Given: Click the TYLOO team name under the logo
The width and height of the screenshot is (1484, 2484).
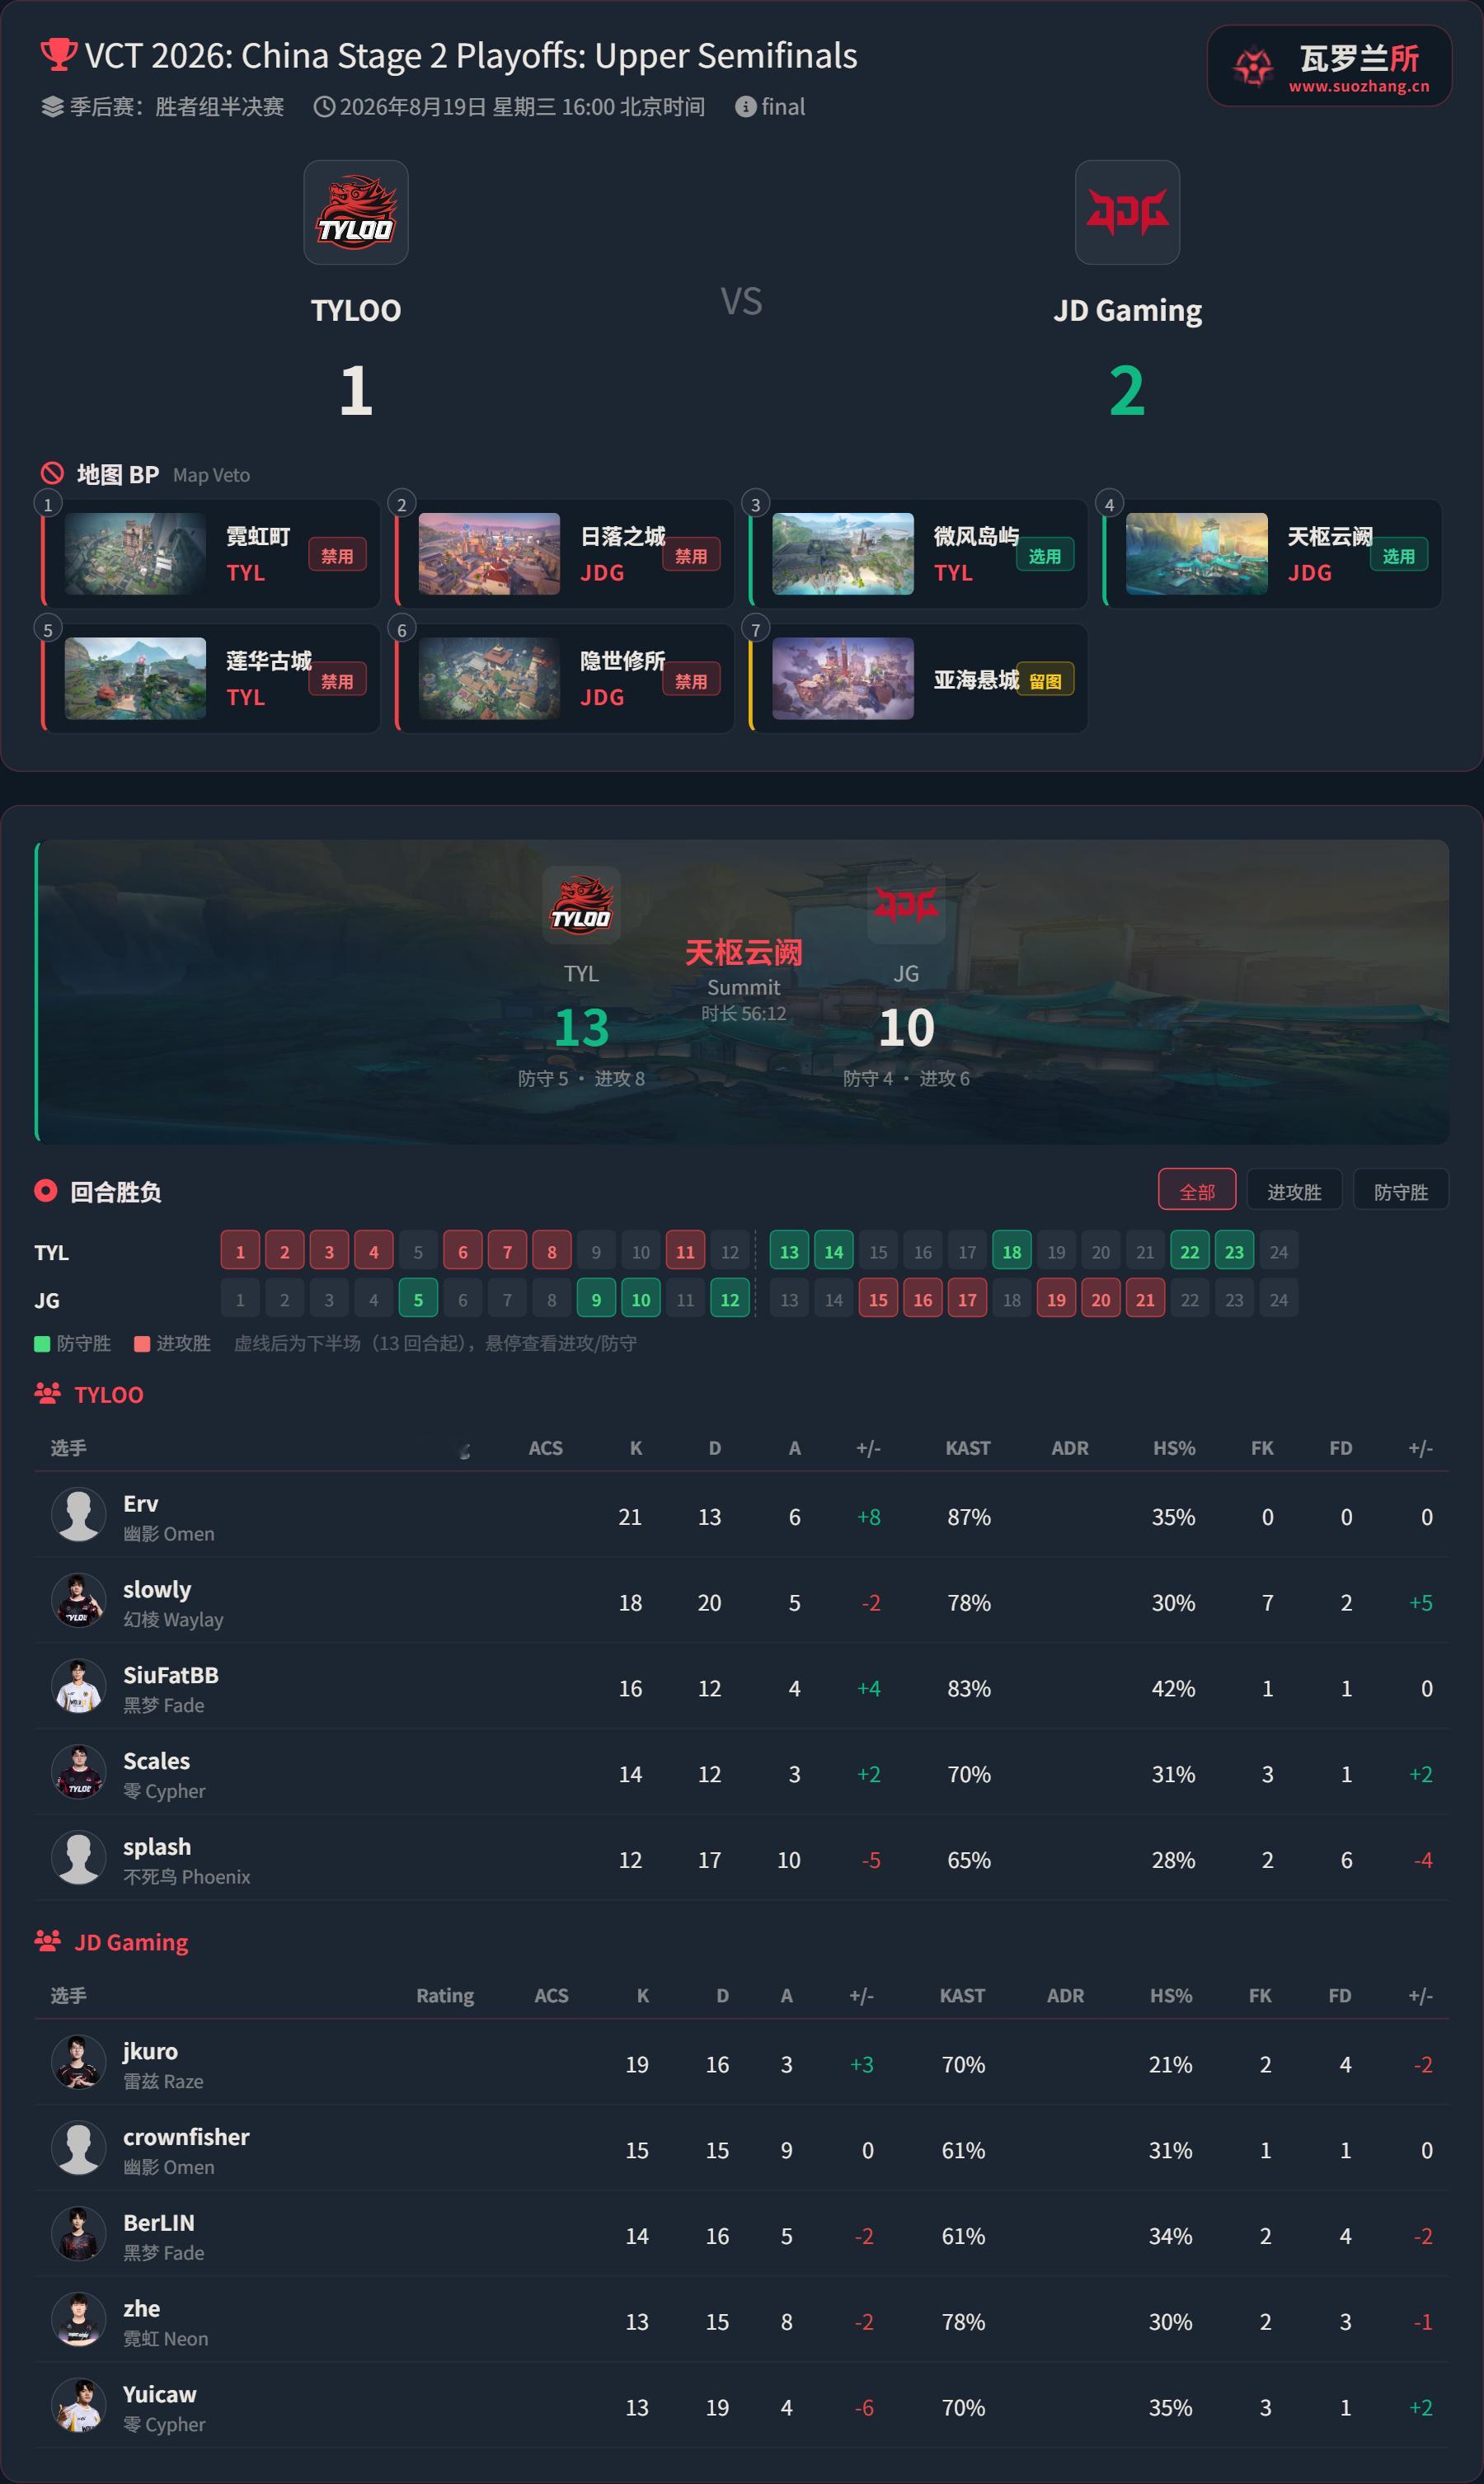Looking at the screenshot, I should [x=356, y=310].
